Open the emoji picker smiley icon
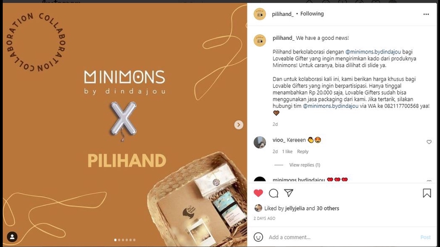 tap(258, 237)
